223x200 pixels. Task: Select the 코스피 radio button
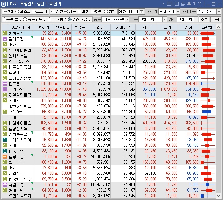(x=17, y=12)
